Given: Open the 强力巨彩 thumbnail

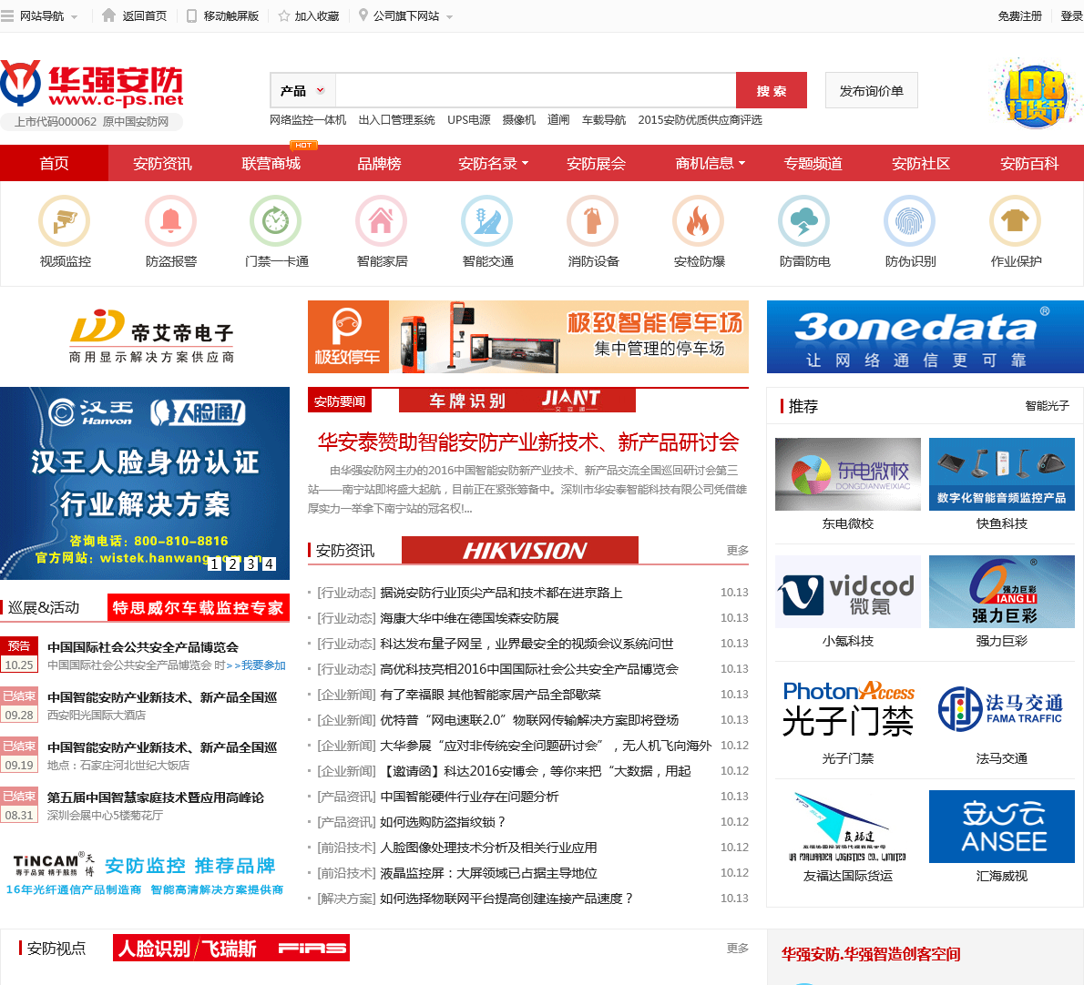Looking at the screenshot, I should pyautogui.click(x=1002, y=592).
